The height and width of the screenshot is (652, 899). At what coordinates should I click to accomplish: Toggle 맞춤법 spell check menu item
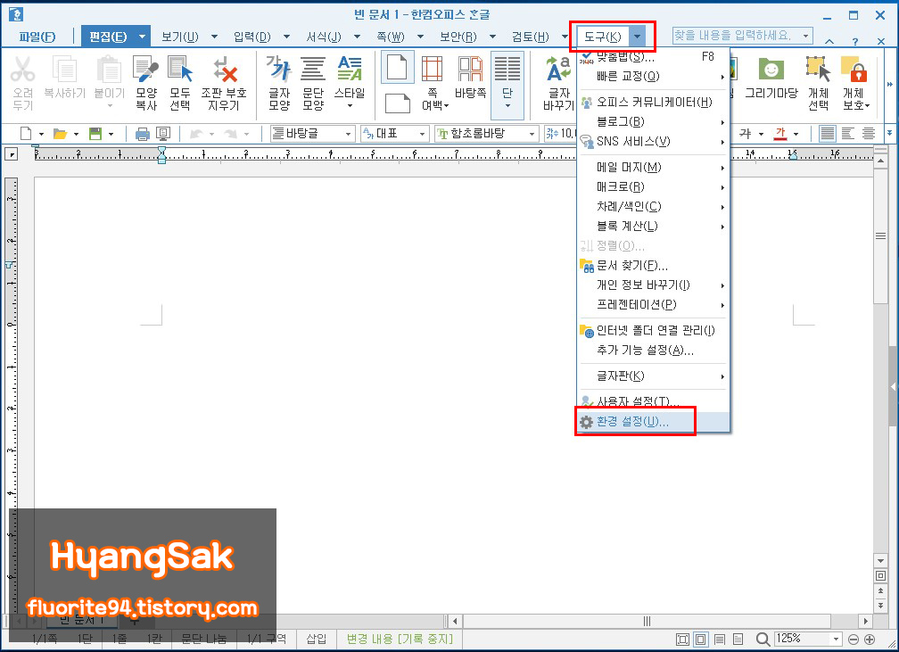(x=653, y=56)
